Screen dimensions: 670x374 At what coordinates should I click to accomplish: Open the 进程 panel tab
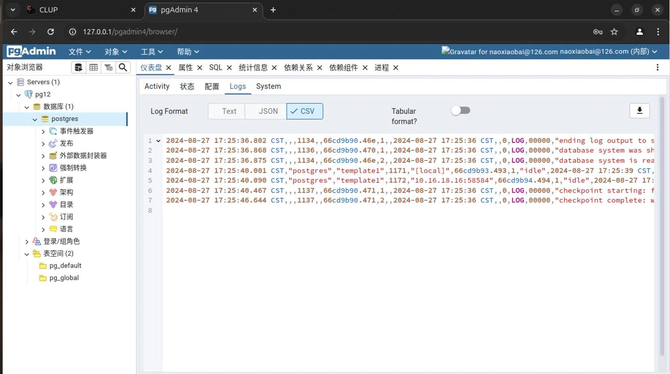click(x=381, y=67)
